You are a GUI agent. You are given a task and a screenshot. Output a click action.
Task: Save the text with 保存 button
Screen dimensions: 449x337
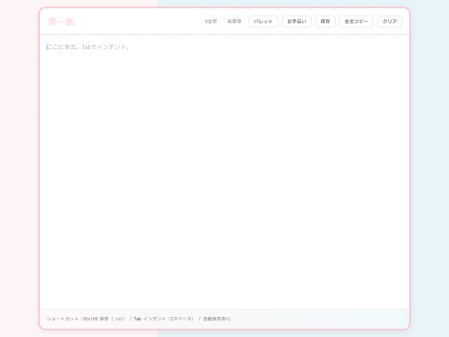tap(325, 22)
